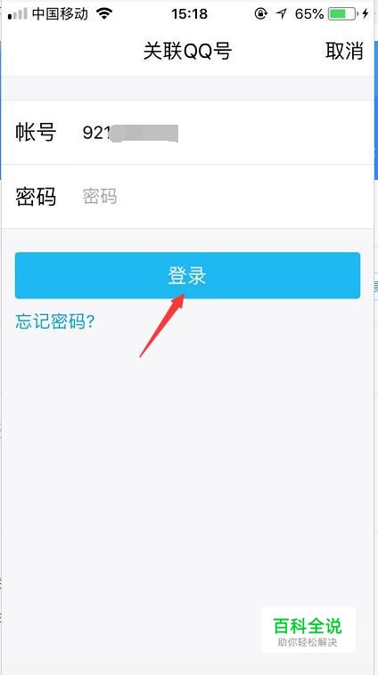Tap the Wi-Fi status icon
Image resolution: width=378 pixels, height=675 pixels.
[104, 13]
